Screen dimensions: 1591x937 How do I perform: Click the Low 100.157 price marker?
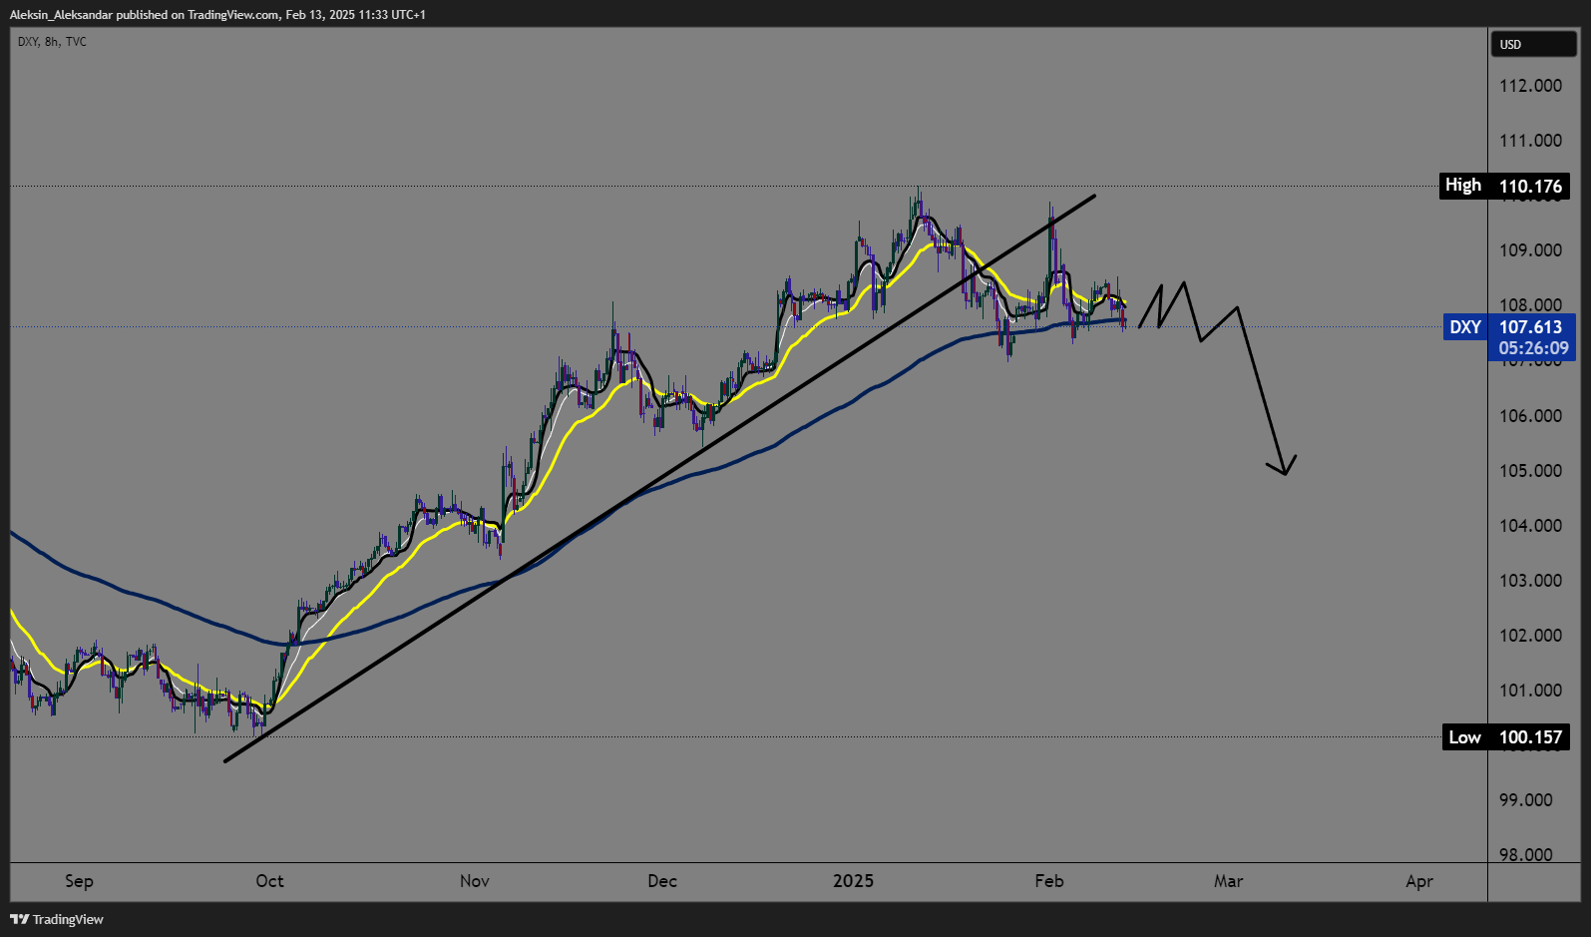(1506, 737)
